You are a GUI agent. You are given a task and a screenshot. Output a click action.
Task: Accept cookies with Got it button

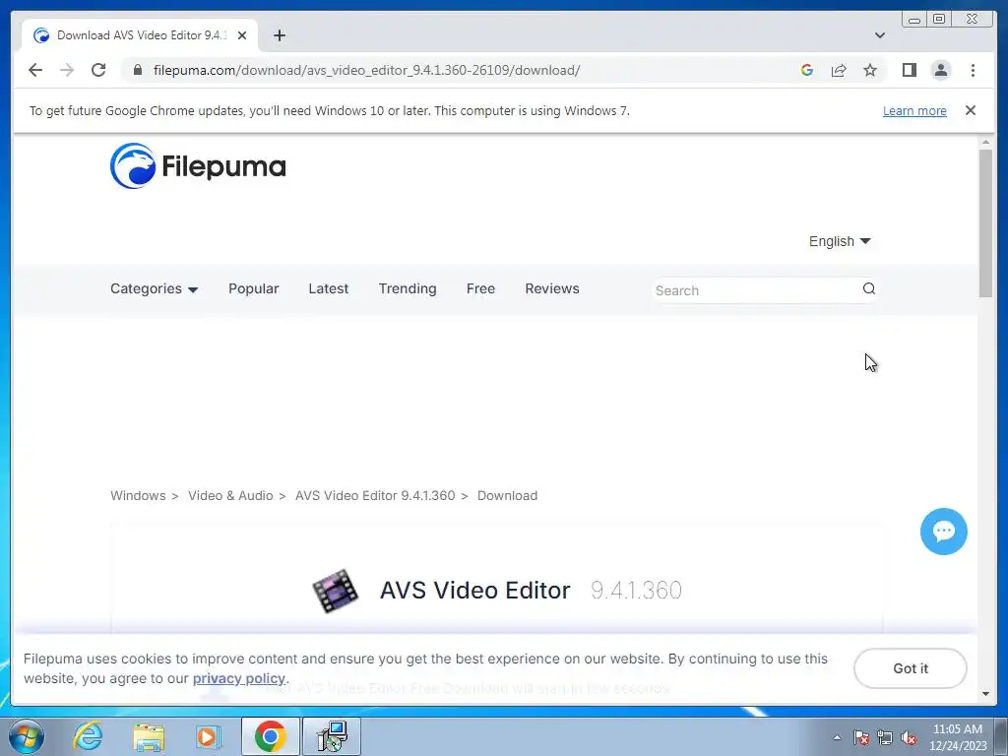click(911, 668)
